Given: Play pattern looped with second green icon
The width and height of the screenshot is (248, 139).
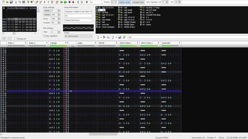Looking at the screenshot, I should pos(65,2).
